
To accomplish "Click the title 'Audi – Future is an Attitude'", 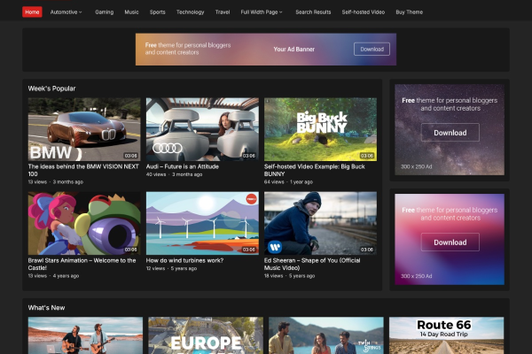I will pos(182,166).
